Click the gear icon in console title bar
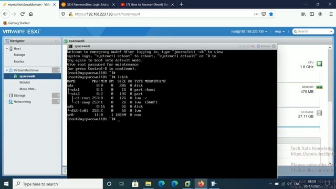 274,46
